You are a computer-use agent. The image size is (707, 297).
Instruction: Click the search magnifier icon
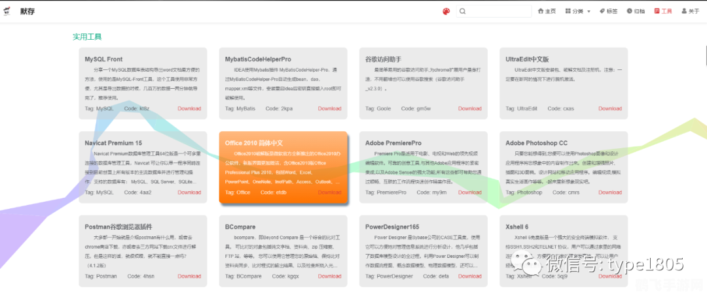point(463,11)
